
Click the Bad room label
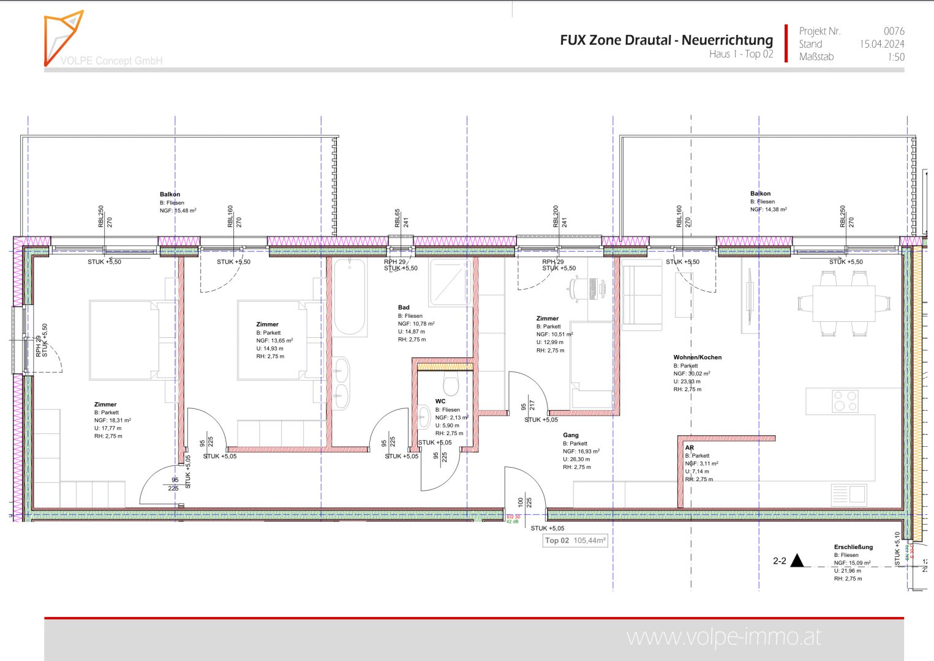coord(404,307)
